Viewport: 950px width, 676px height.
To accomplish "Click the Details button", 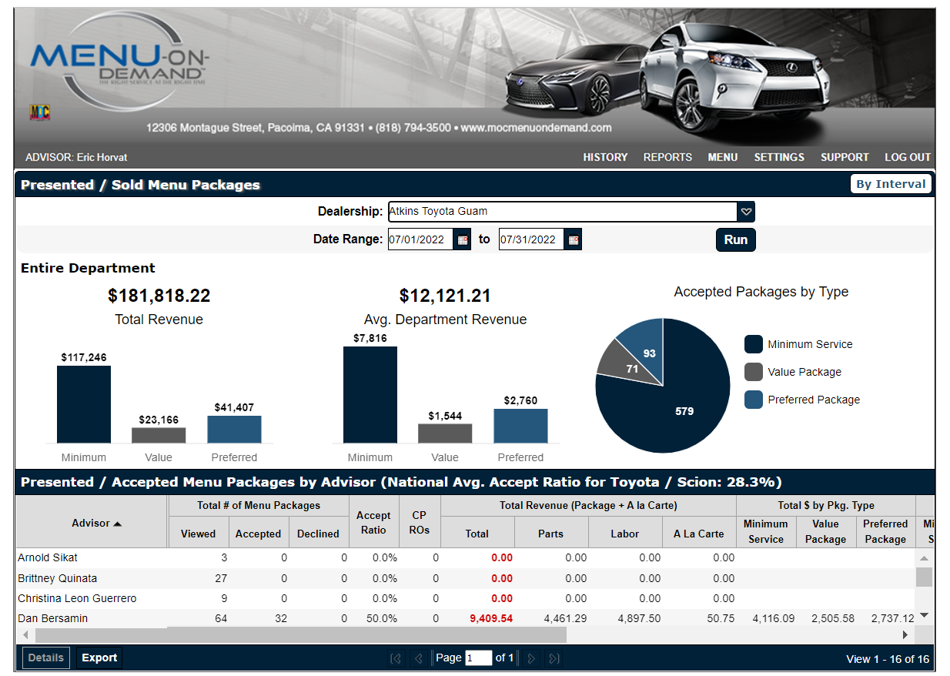I will coord(46,658).
